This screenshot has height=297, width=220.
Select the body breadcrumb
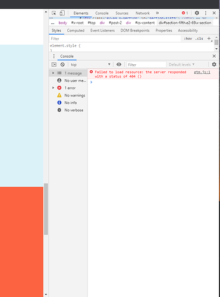coord(62,23)
